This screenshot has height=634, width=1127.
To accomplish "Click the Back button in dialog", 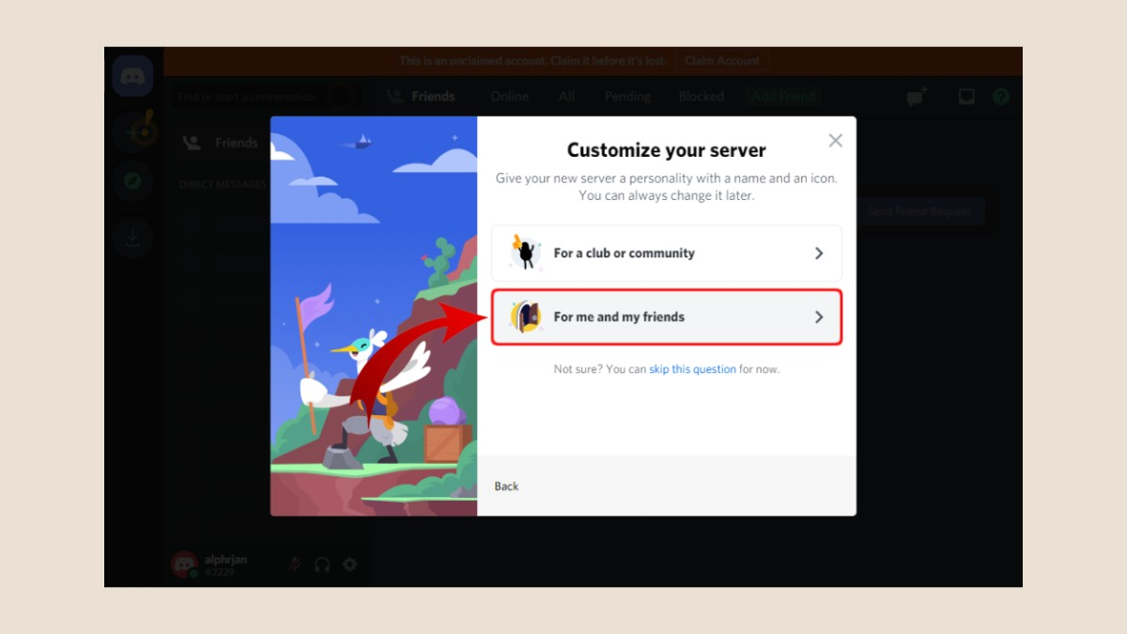I will 507,487.
